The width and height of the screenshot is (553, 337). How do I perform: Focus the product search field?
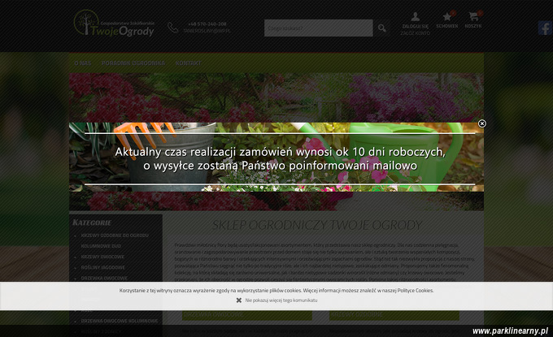pyautogui.click(x=319, y=28)
